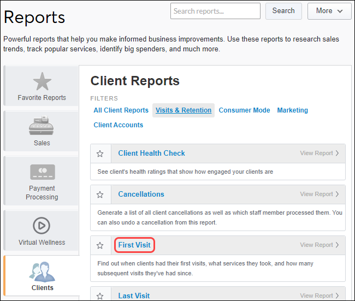
Task: Favorite the Client Health Check report star
Action: [x=100, y=154]
